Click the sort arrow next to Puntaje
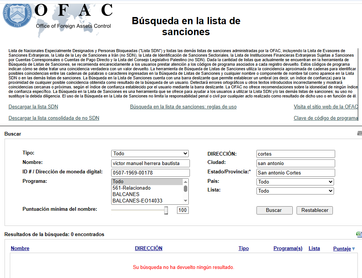This screenshot has height=278, width=362. 354,249
